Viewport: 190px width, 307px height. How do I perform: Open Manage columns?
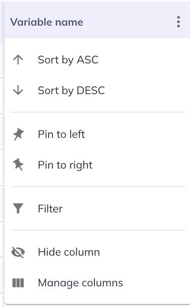[98, 283]
